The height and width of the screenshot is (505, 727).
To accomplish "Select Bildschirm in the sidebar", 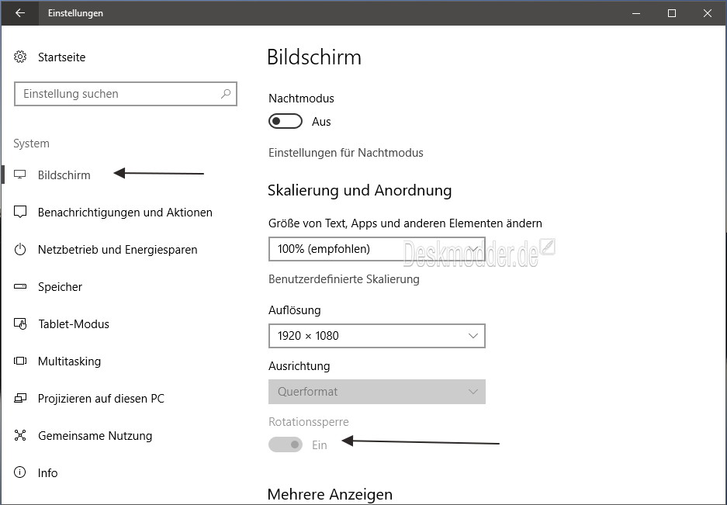I will coord(64,175).
